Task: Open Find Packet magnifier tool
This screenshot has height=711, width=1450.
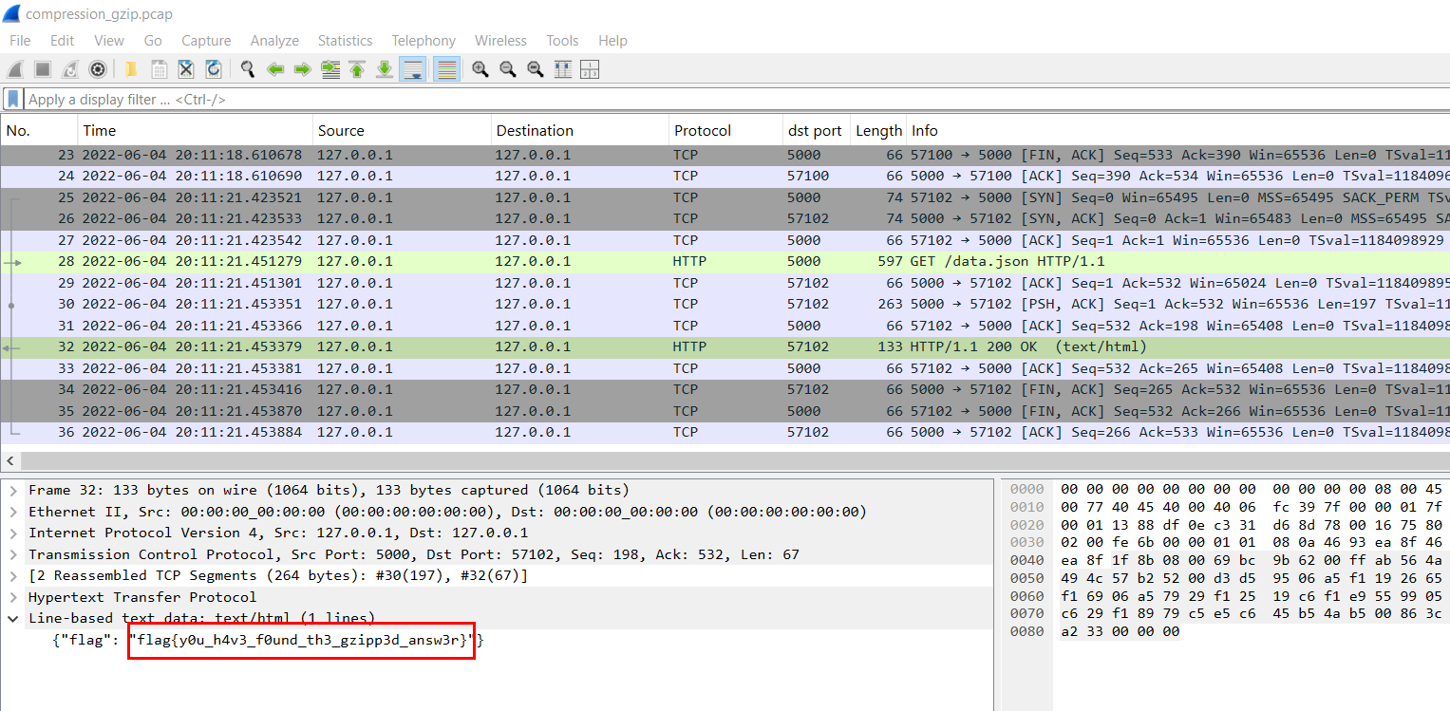Action: [x=248, y=69]
